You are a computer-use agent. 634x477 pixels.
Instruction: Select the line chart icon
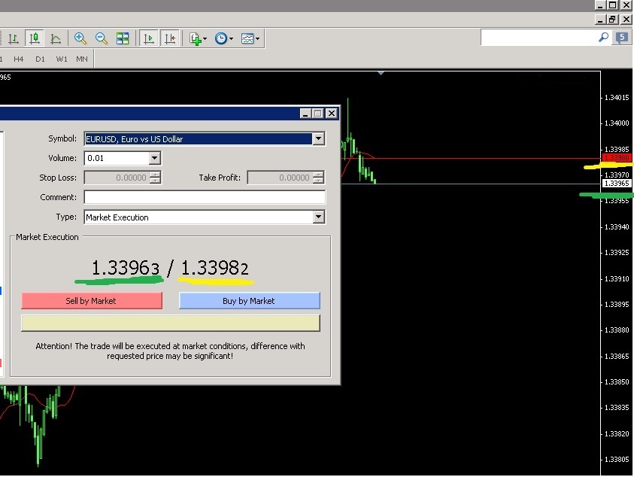pyautogui.click(x=56, y=38)
